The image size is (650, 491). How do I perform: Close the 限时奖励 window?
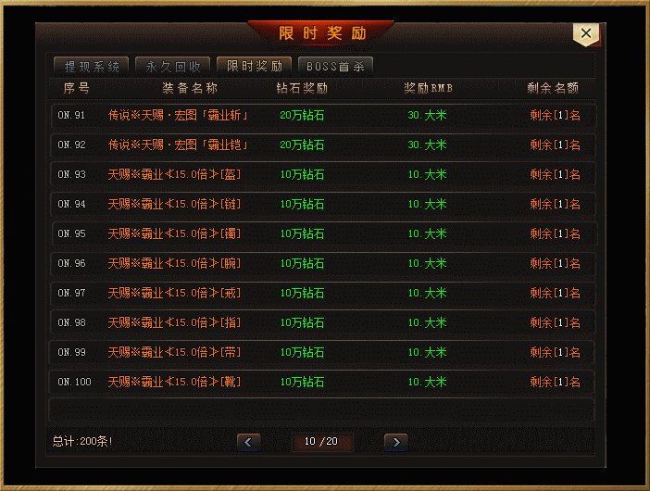(586, 33)
